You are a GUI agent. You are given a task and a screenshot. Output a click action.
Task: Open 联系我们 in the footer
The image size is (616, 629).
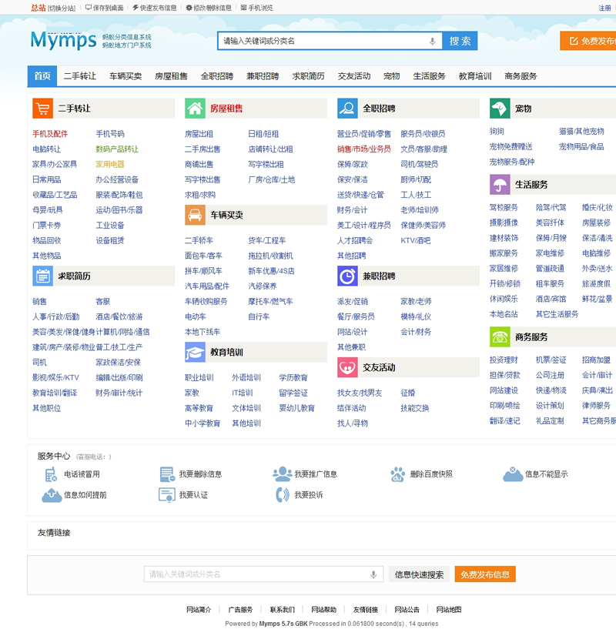pyautogui.click(x=282, y=610)
